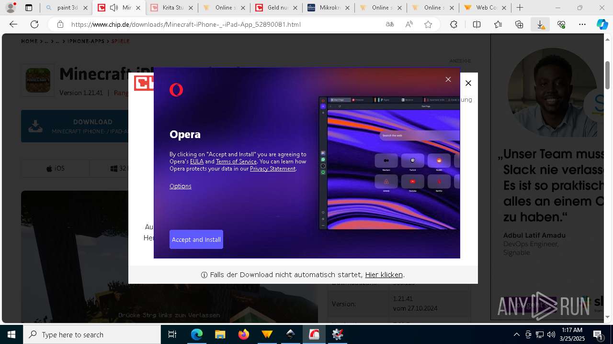Open the Terms of Service link
Screen dimensions: 613x344
[x=236, y=161]
